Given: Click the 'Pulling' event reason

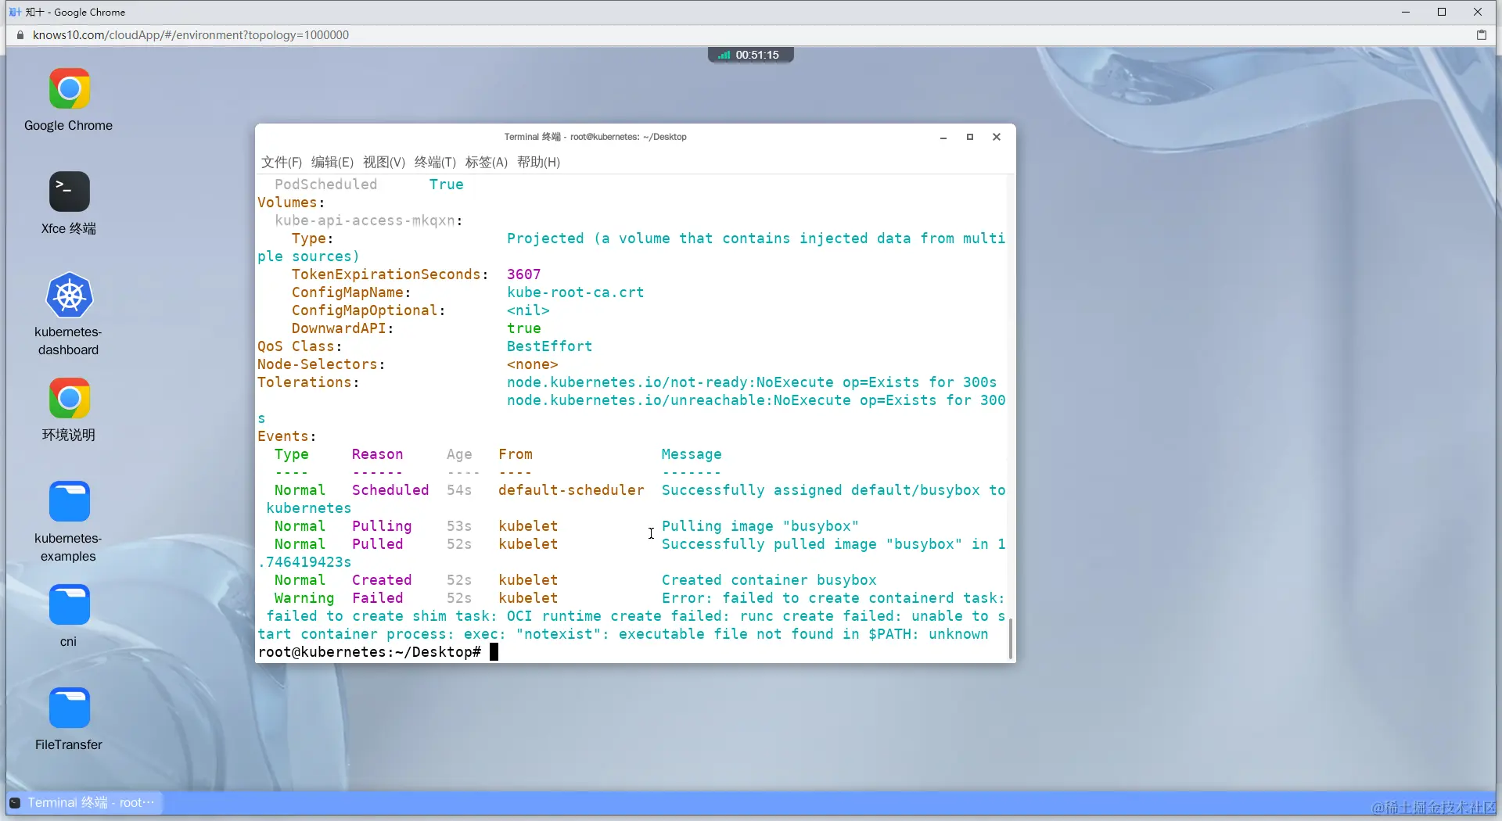Looking at the screenshot, I should 382,526.
